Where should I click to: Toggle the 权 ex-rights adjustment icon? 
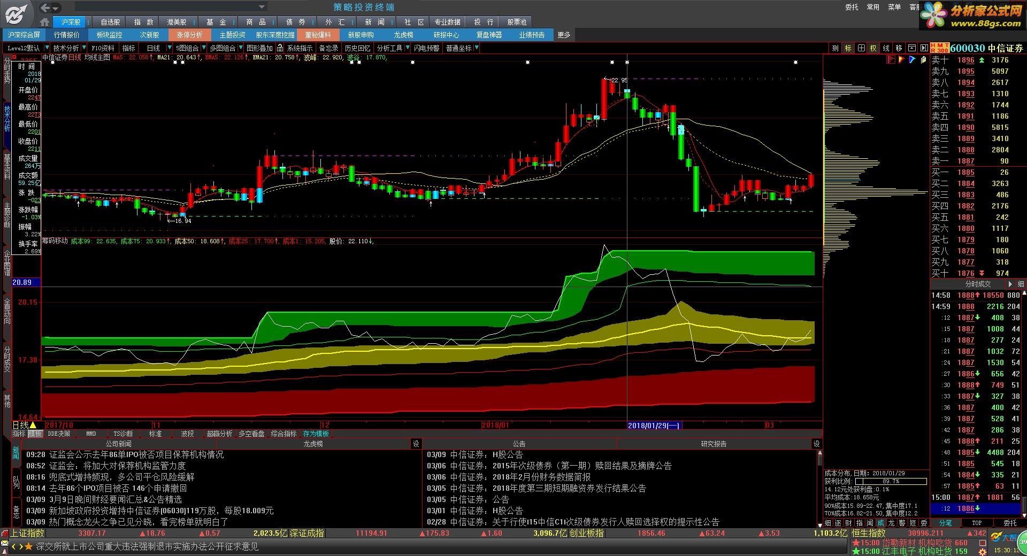tap(873, 48)
